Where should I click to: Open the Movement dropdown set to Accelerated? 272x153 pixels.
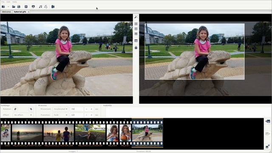[60, 109]
